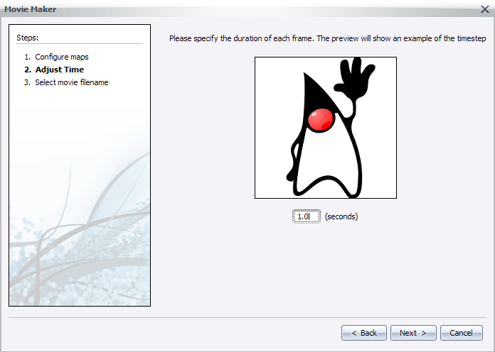This screenshot has width=495, height=352.
Task: Click the Duke mascot preview image
Action: tap(326, 128)
